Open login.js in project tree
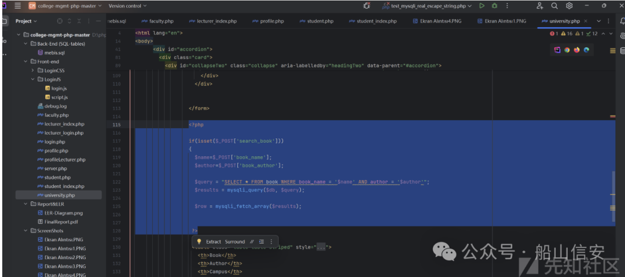625x277 pixels. [56, 88]
